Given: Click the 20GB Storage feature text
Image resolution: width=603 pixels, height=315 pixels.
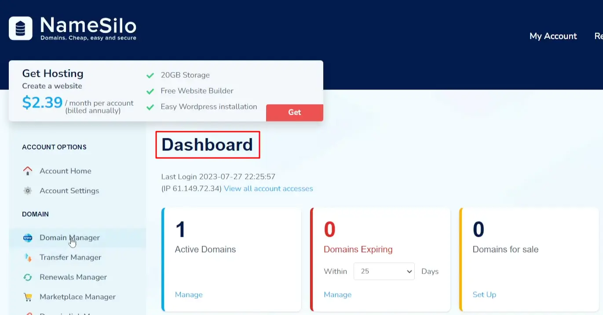Looking at the screenshot, I should 185,75.
